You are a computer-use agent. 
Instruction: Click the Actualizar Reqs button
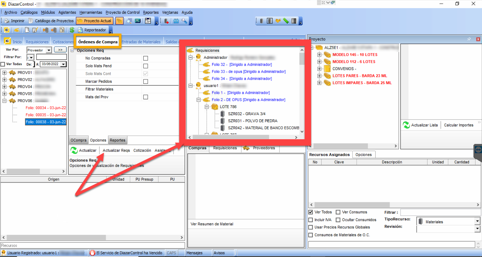click(x=116, y=150)
